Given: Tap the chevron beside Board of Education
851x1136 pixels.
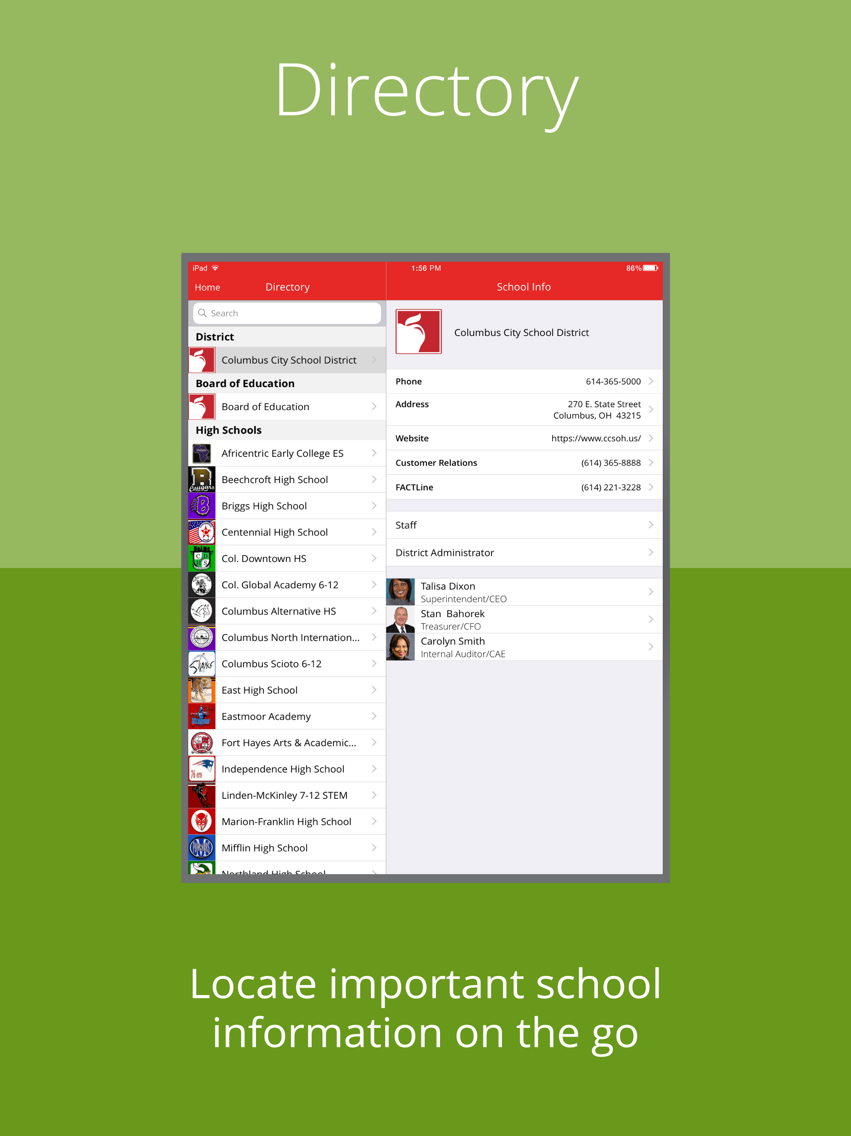Looking at the screenshot, I should coord(374,407).
